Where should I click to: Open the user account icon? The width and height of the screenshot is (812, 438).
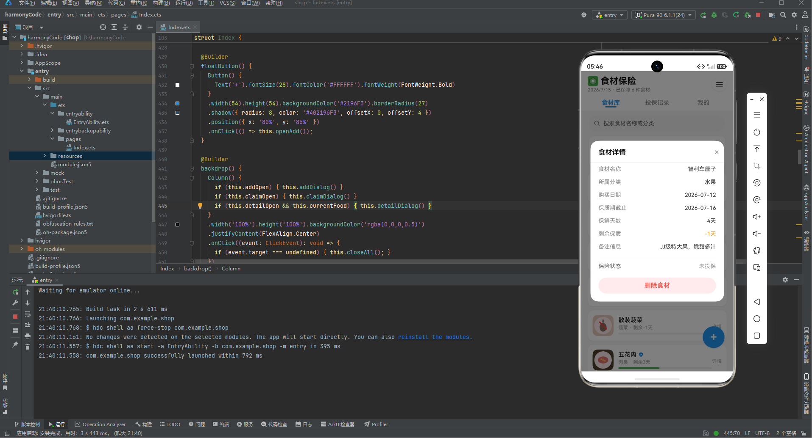click(x=805, y=15)
